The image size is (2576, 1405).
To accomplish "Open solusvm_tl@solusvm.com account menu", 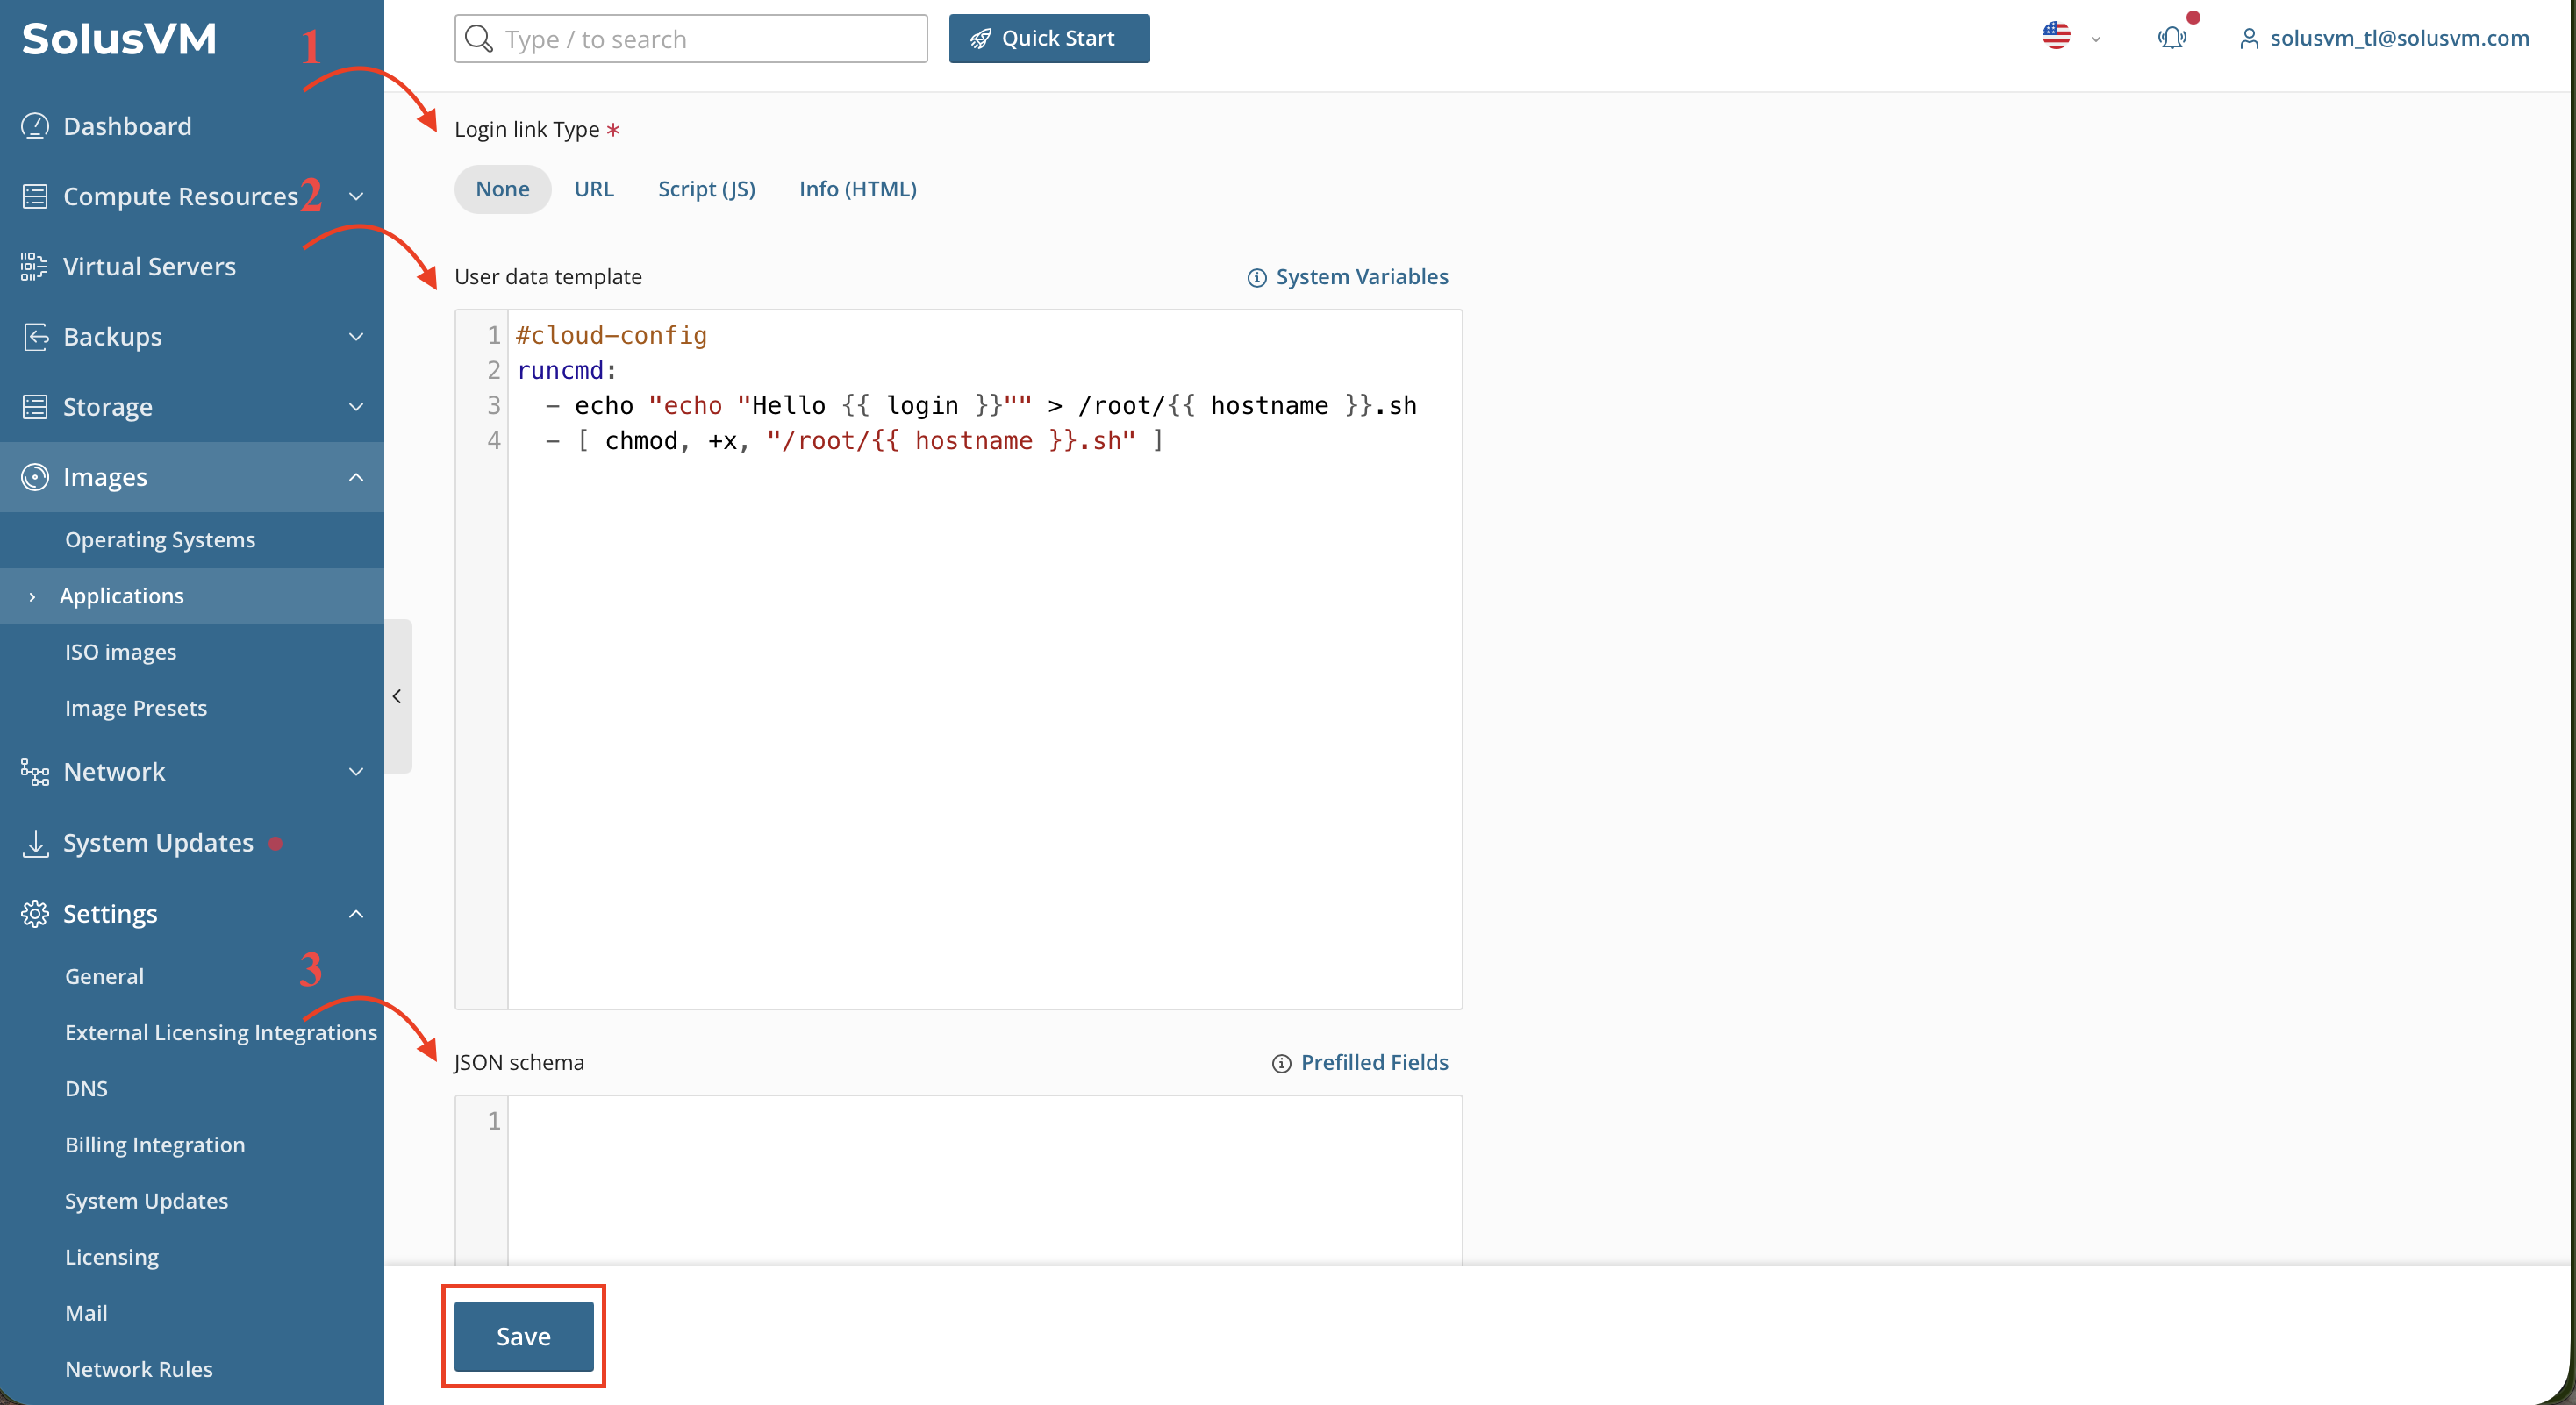I will click(x=2399, y=38).
